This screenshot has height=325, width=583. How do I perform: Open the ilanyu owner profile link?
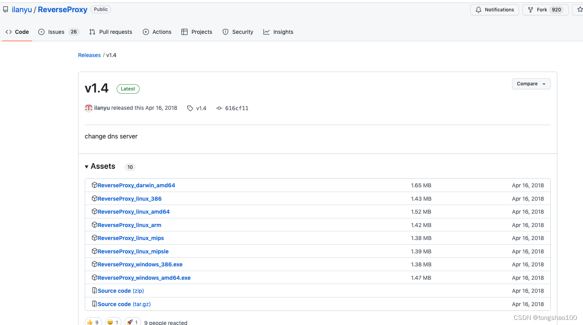coord(22,9)
